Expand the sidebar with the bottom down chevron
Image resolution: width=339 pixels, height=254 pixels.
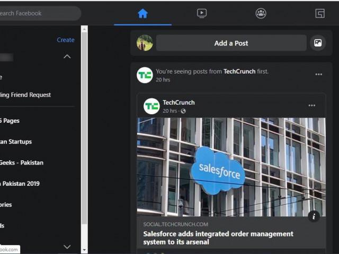(x=67, y=247)
